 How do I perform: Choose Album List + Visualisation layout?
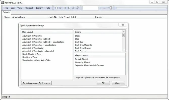pos(33,48)
